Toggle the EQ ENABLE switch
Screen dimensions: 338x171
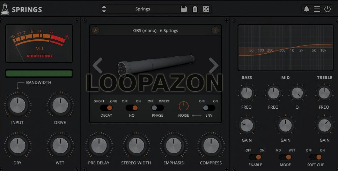point(255,157)
